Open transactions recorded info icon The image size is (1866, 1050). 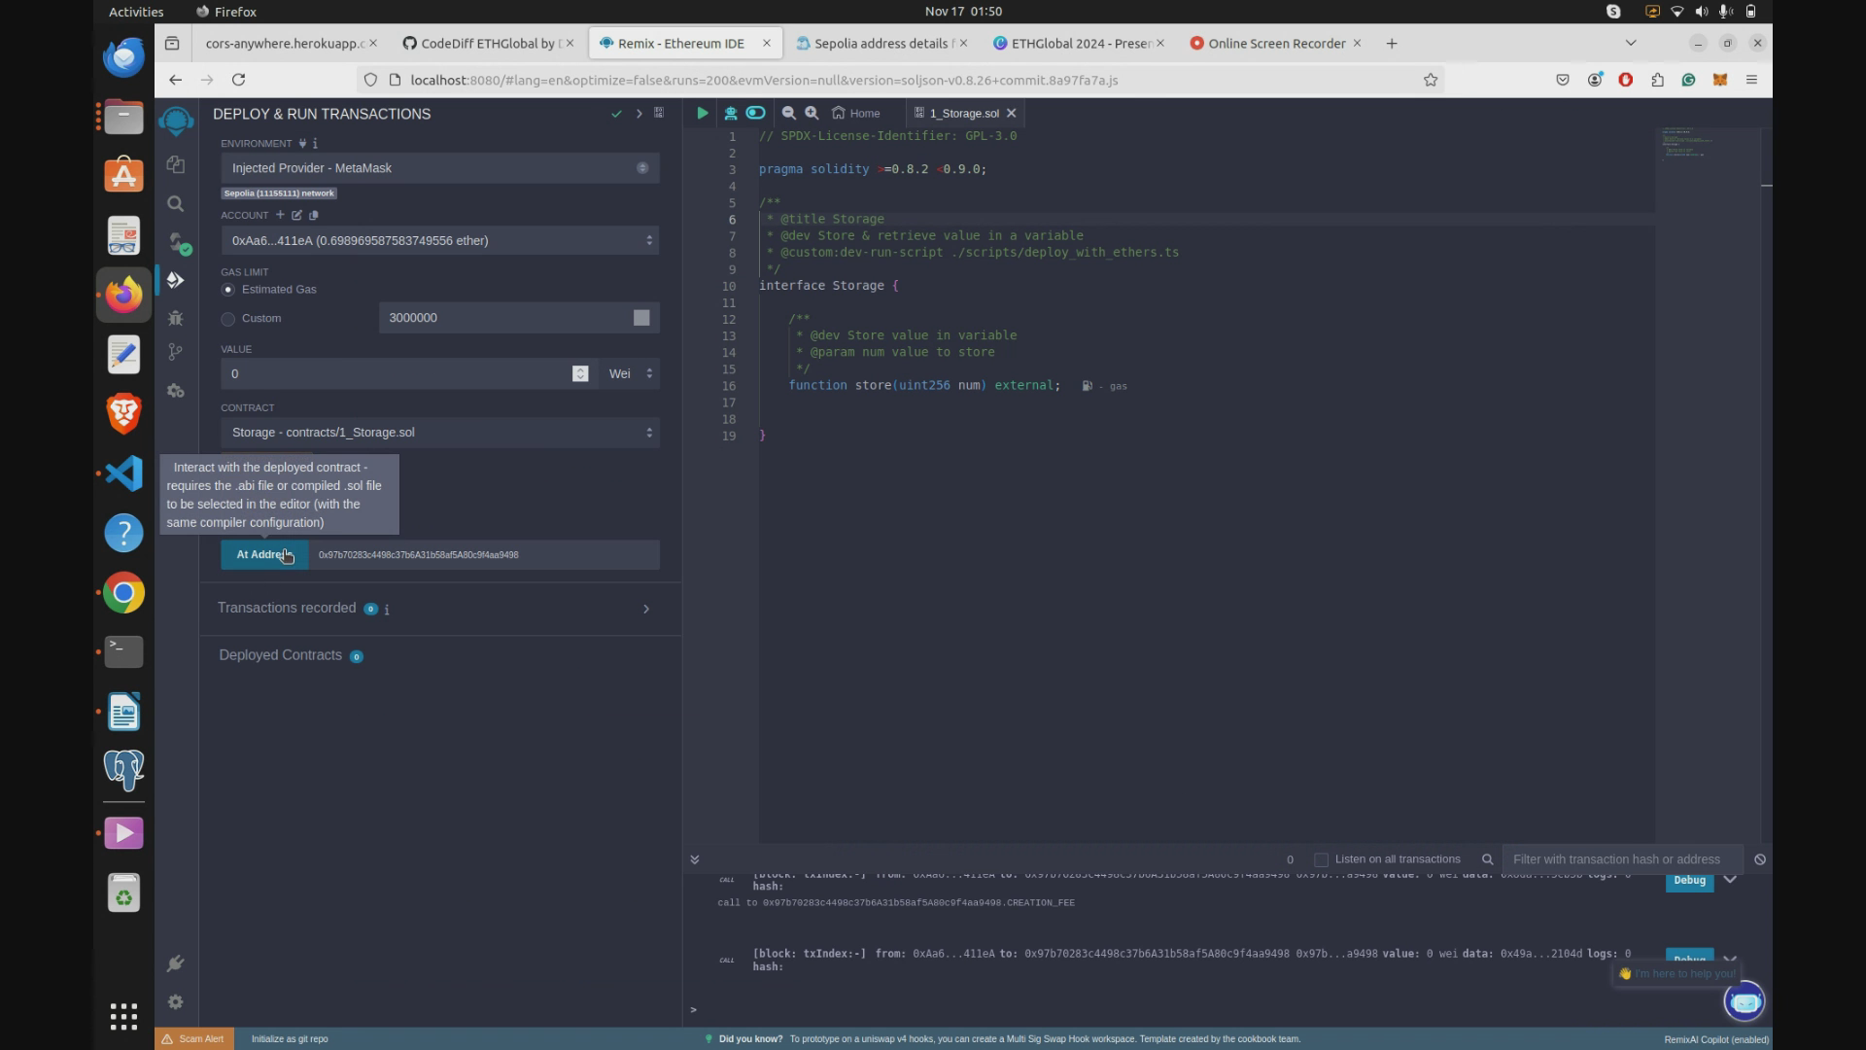click(387, 610)
